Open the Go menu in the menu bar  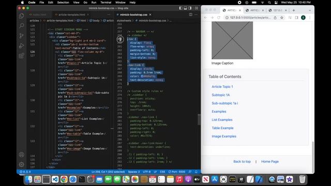(85, 3)
